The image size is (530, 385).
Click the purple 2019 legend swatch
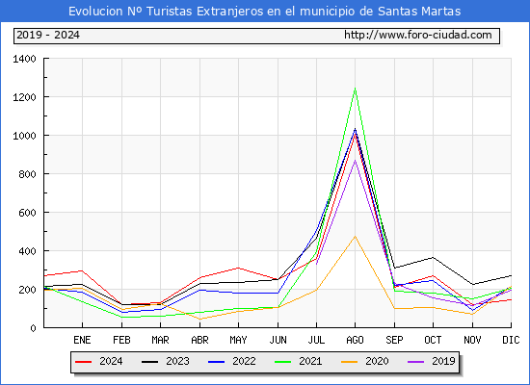415,362
